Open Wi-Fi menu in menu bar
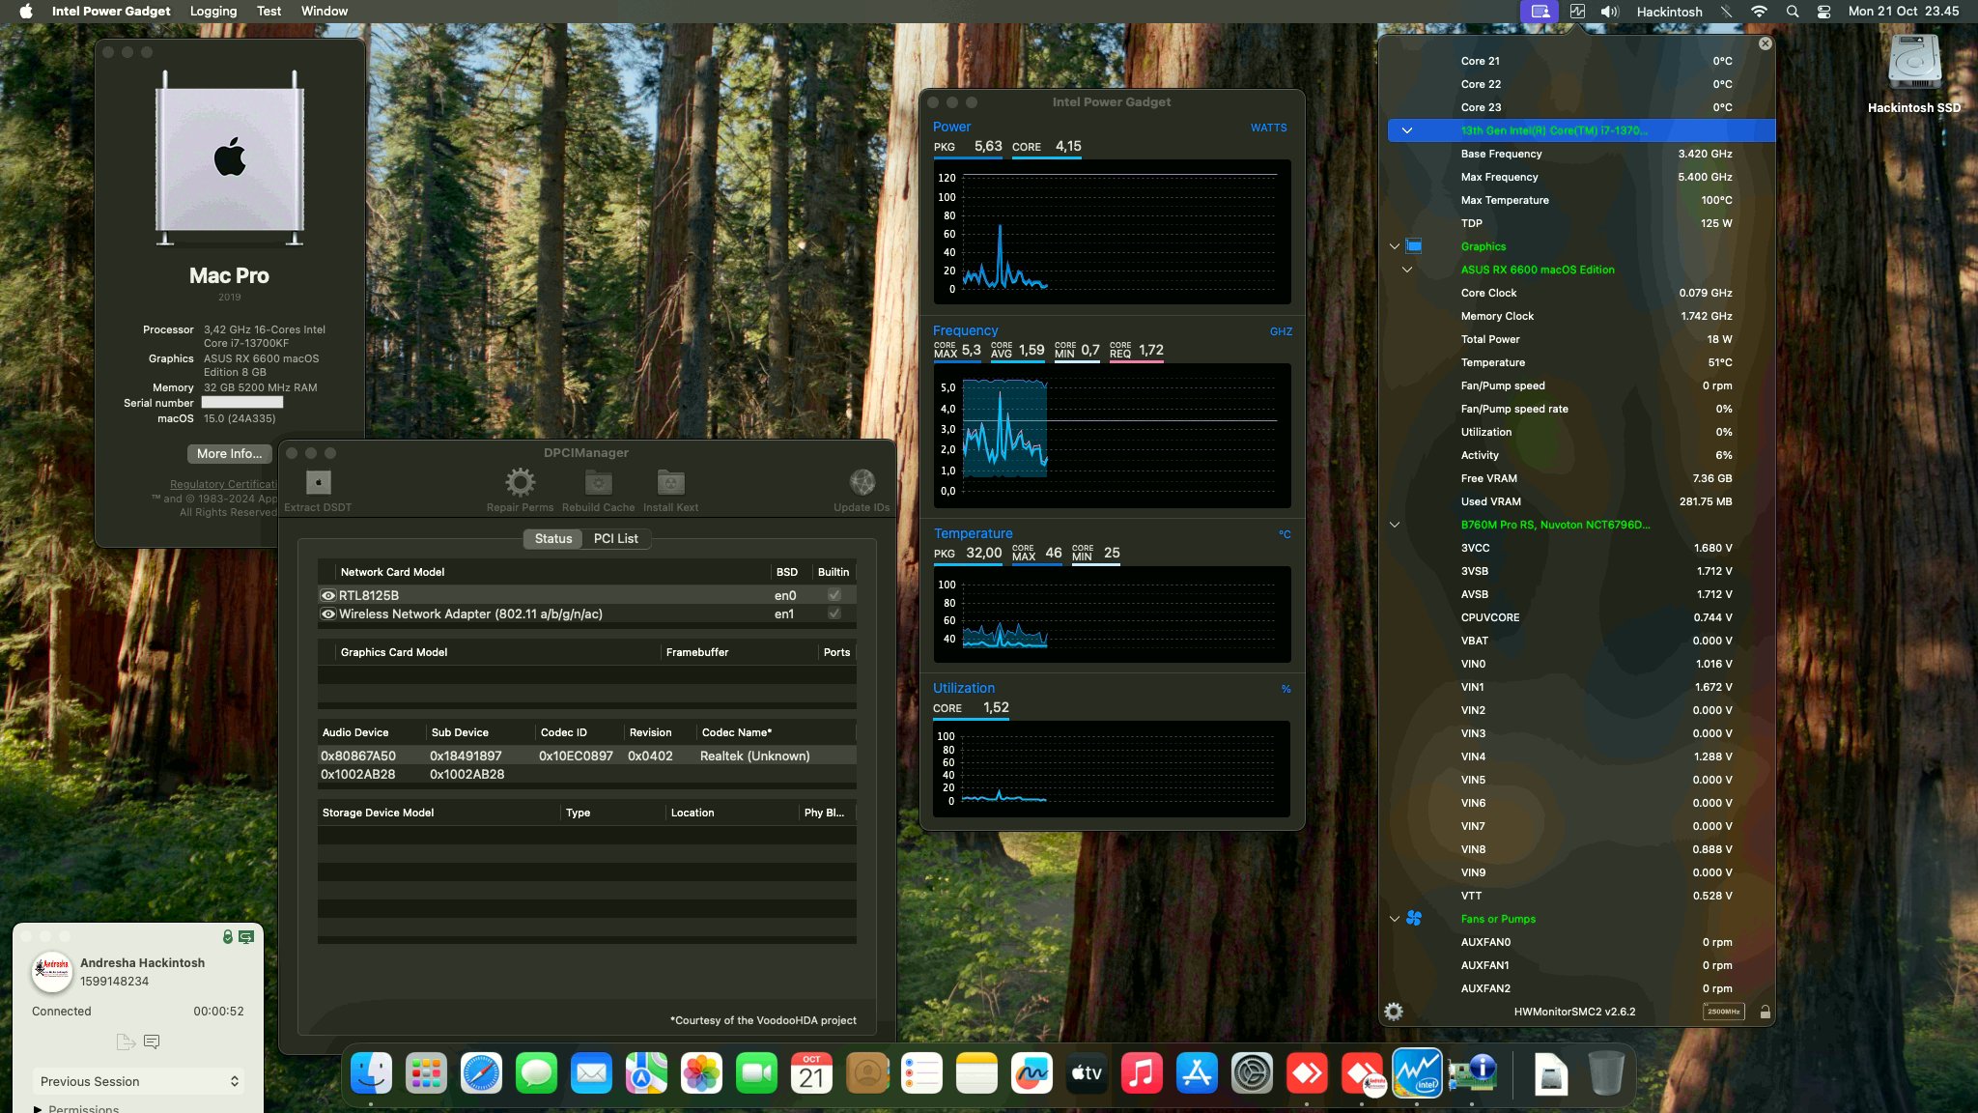 (x=1759, y=12)
